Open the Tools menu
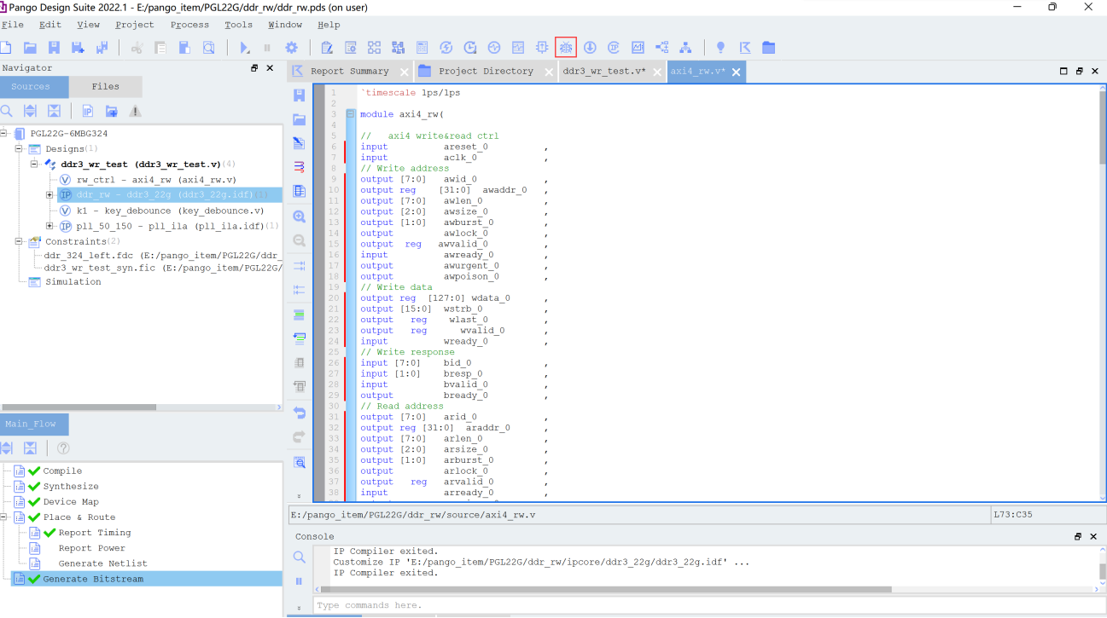 pyautogui.click(x=238, y=25)
